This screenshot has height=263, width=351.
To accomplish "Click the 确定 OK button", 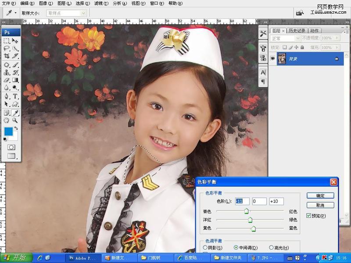I will 320,195.
